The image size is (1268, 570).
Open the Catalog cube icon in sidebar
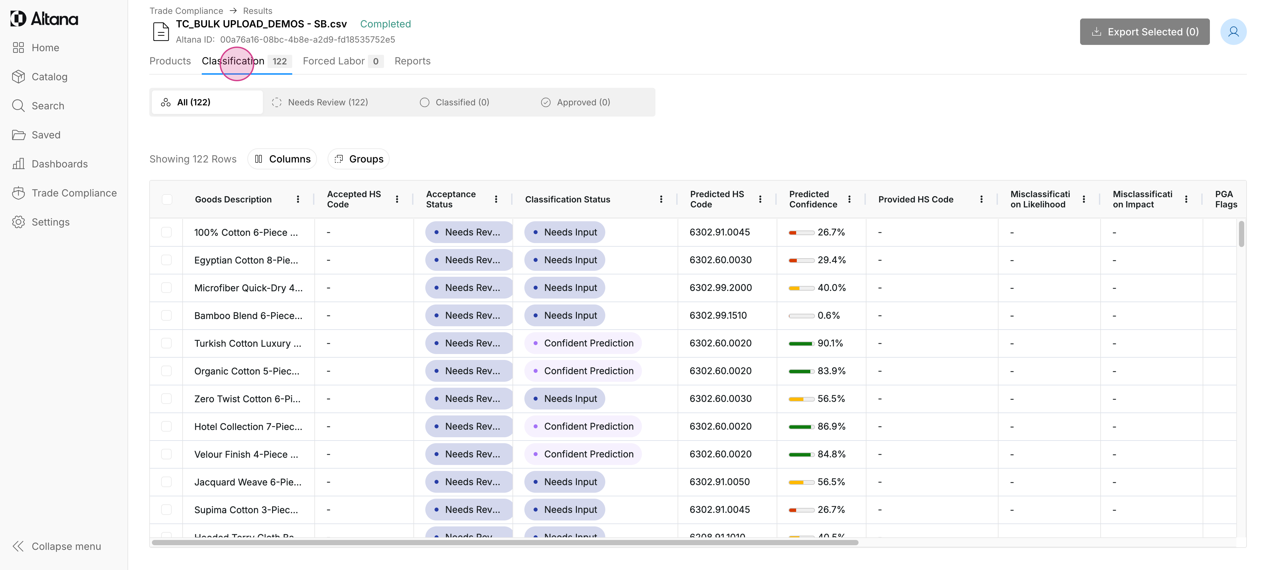[18, 77]
